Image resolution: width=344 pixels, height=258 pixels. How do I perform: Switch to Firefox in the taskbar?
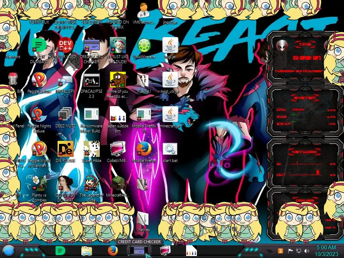pos(113,251)
